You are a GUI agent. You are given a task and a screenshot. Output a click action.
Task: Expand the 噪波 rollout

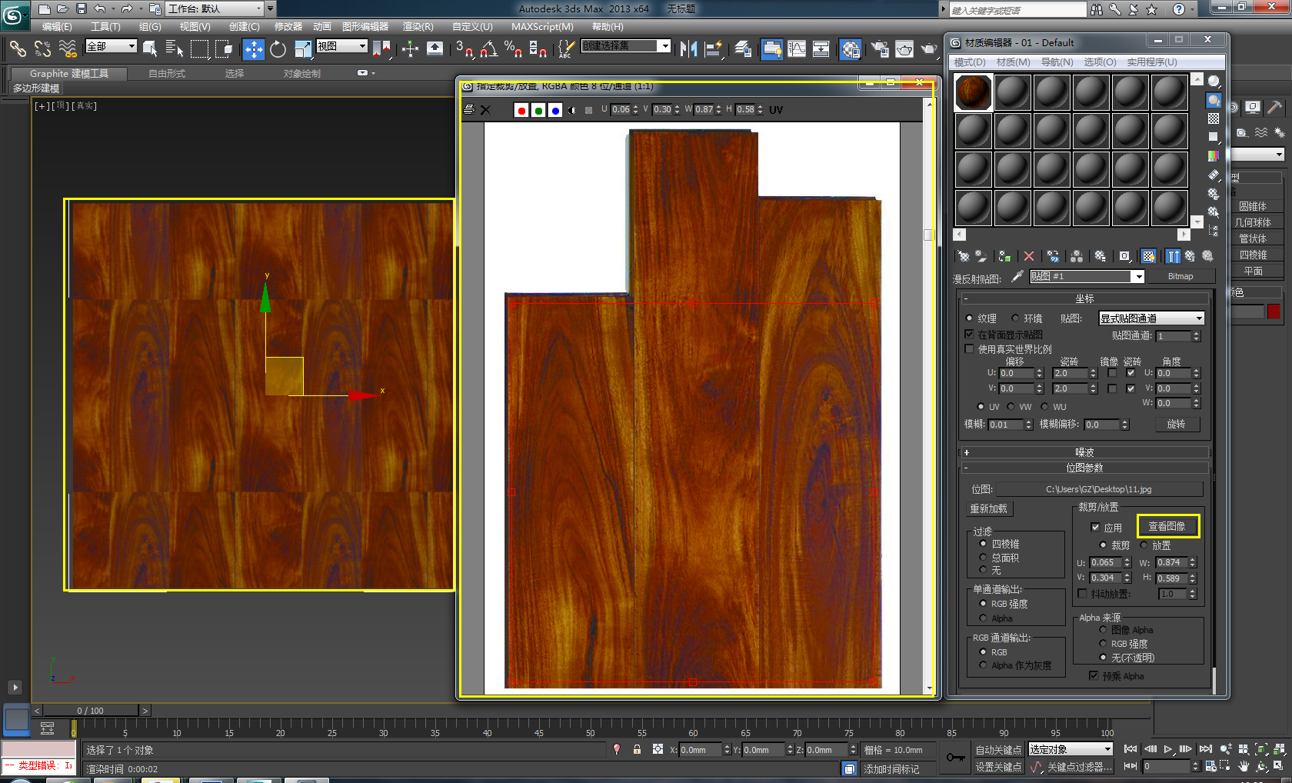click(x=1084, y=452)
